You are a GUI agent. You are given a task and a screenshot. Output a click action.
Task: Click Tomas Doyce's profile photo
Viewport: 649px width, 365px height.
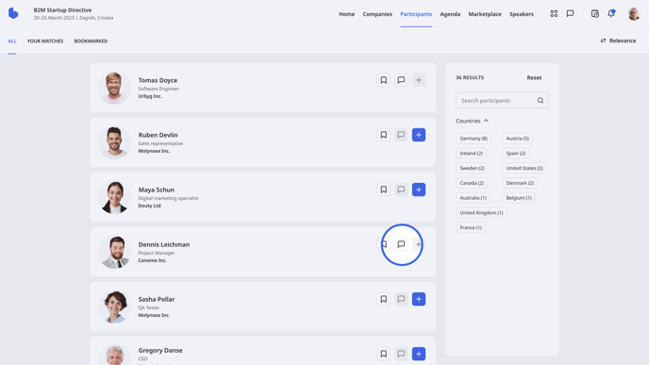tap(115, 88)
